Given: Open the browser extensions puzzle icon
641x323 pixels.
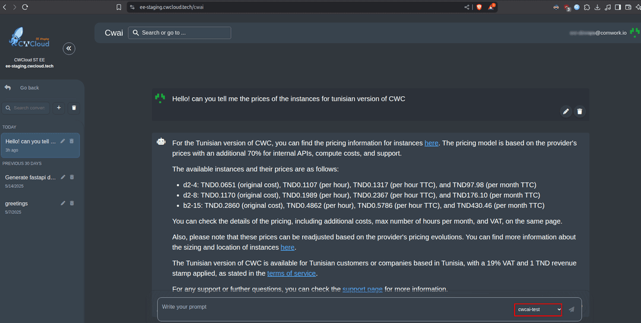Looking at the screenshot, I should point(587,7).
